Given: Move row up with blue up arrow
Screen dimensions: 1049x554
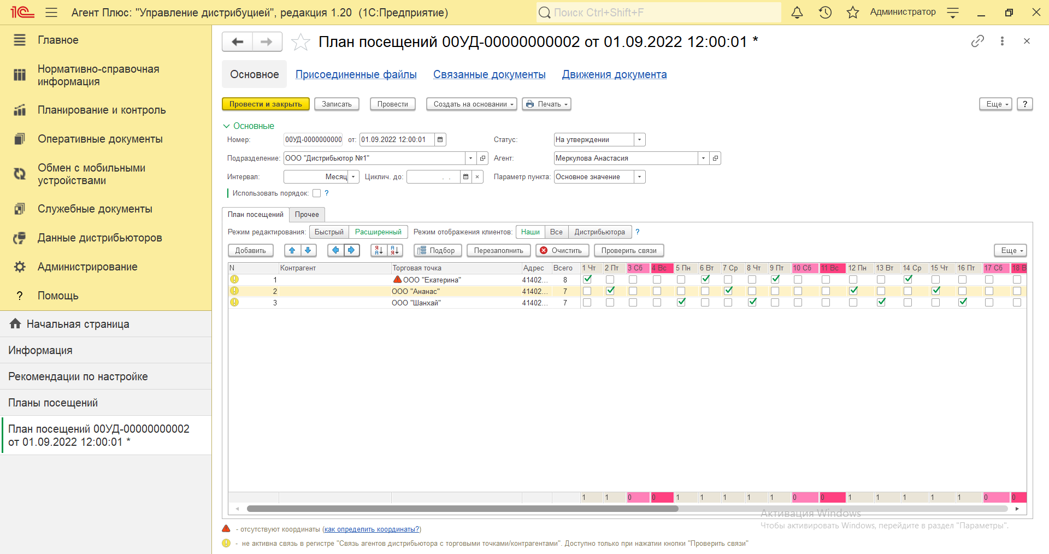Looking at the screenshot, I should point(292,250).
